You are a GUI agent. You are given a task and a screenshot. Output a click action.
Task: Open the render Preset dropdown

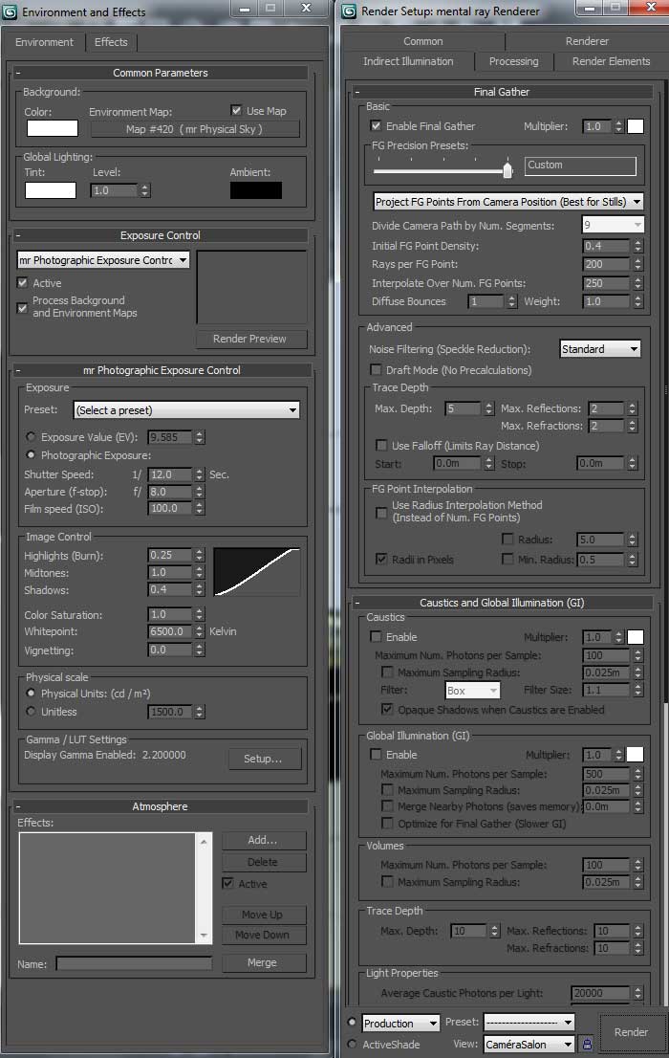pyautogui.click(x=529, y=1023)
